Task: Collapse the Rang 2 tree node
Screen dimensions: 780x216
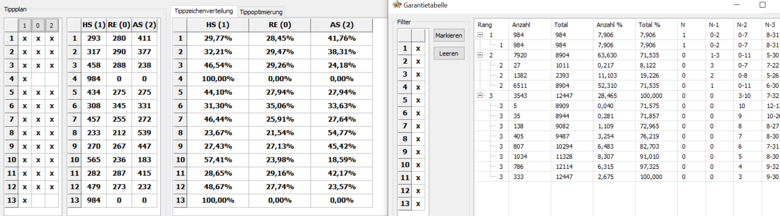Action: coord(480,55)
